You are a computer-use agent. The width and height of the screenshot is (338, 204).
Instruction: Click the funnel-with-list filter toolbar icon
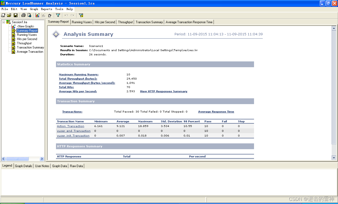tap(81, 15)
